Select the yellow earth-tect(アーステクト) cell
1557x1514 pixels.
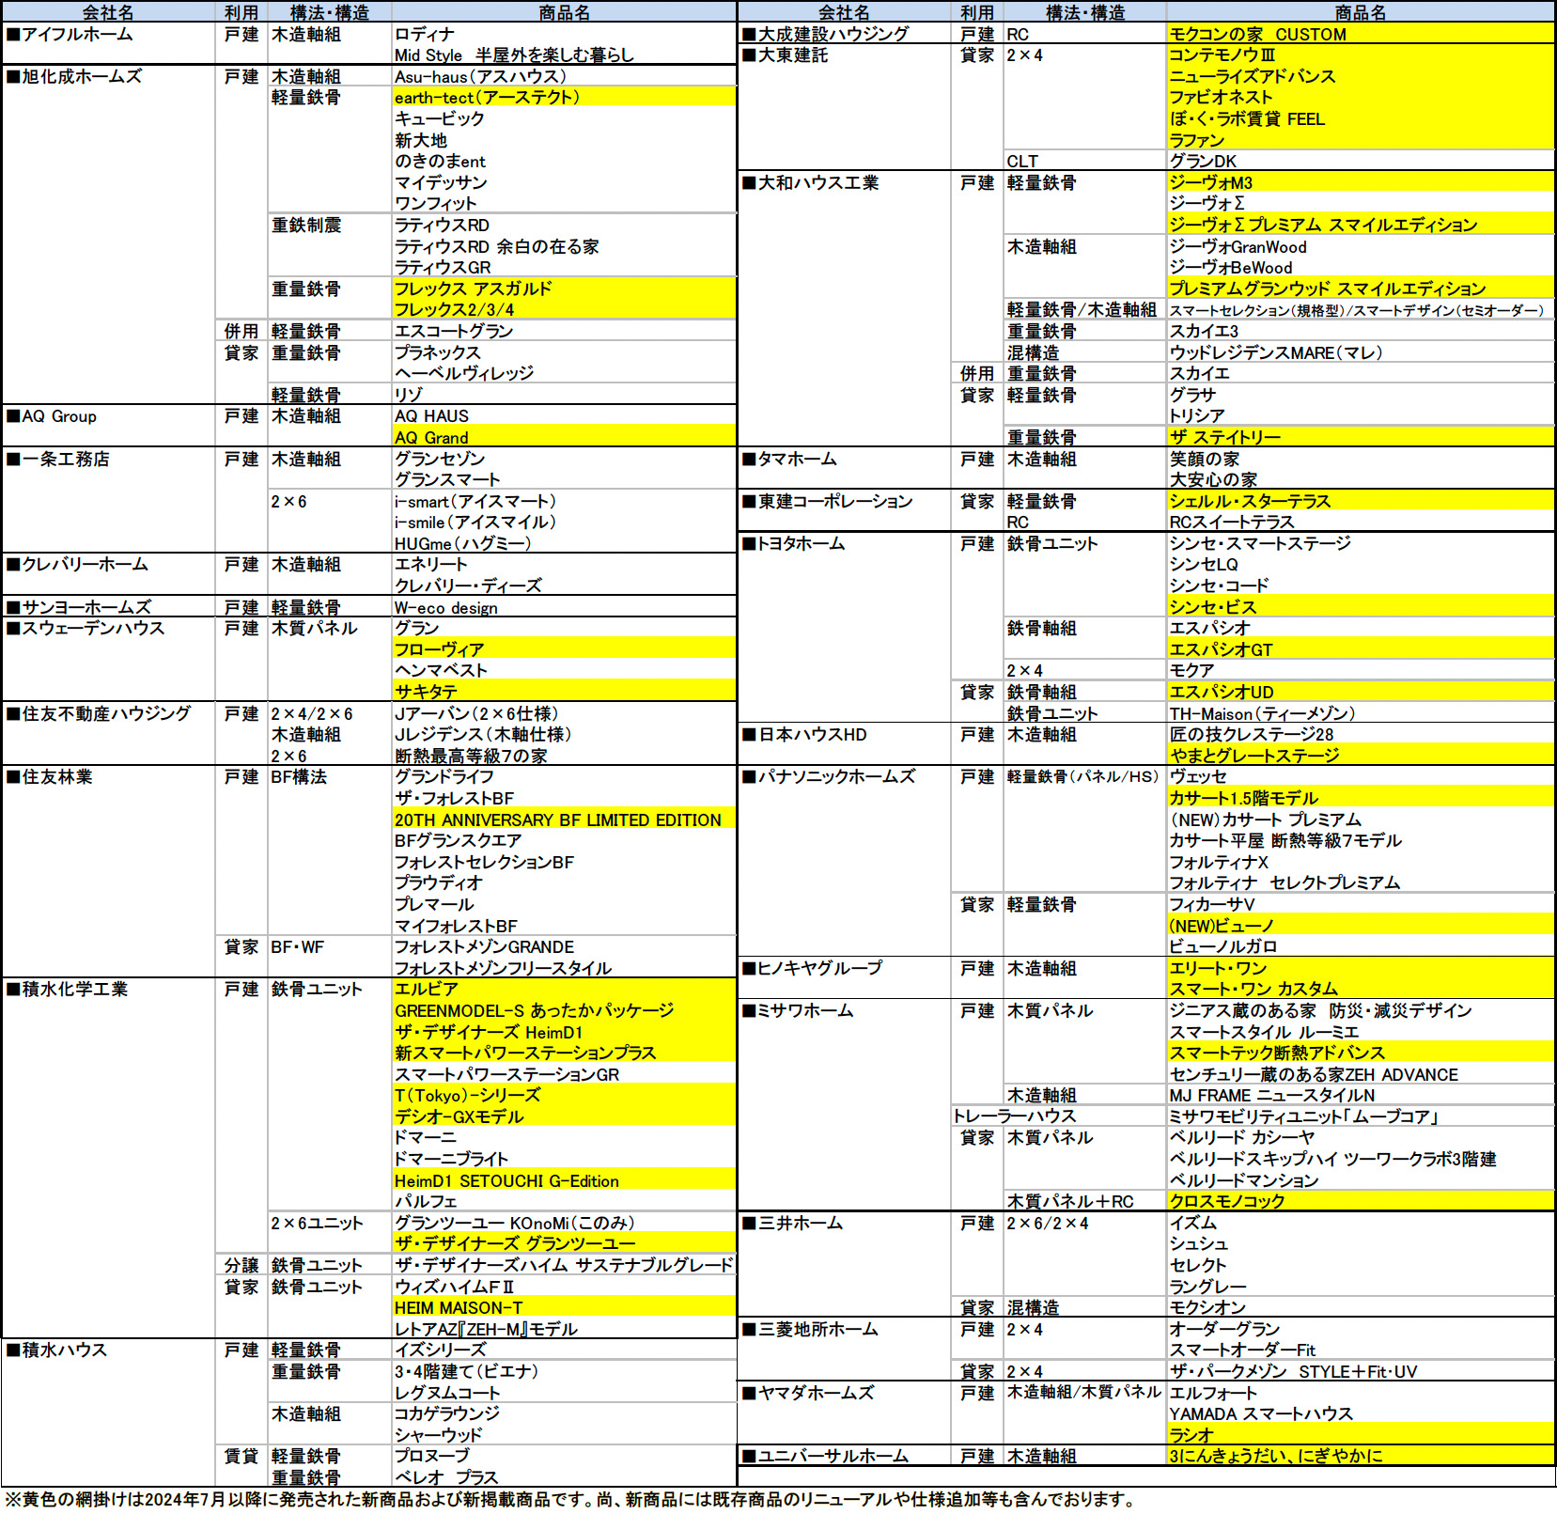[x=562, y=98]
